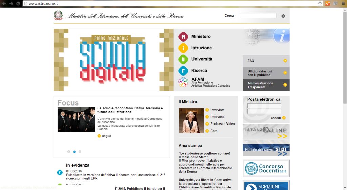
Task: Open Le scuole raccontano l'Italia headline
Action: pos(130,110)
